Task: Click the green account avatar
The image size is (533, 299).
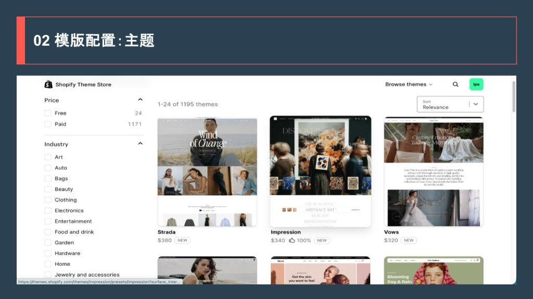Action: pos(476,85)
